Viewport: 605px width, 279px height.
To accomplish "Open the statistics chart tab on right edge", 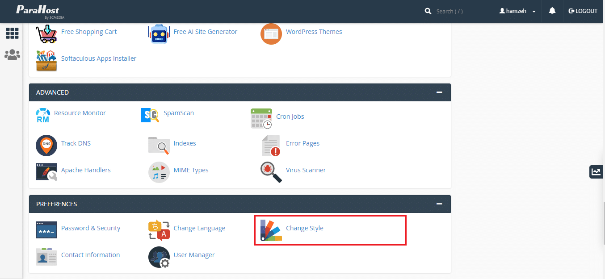I will pos(596,171).
